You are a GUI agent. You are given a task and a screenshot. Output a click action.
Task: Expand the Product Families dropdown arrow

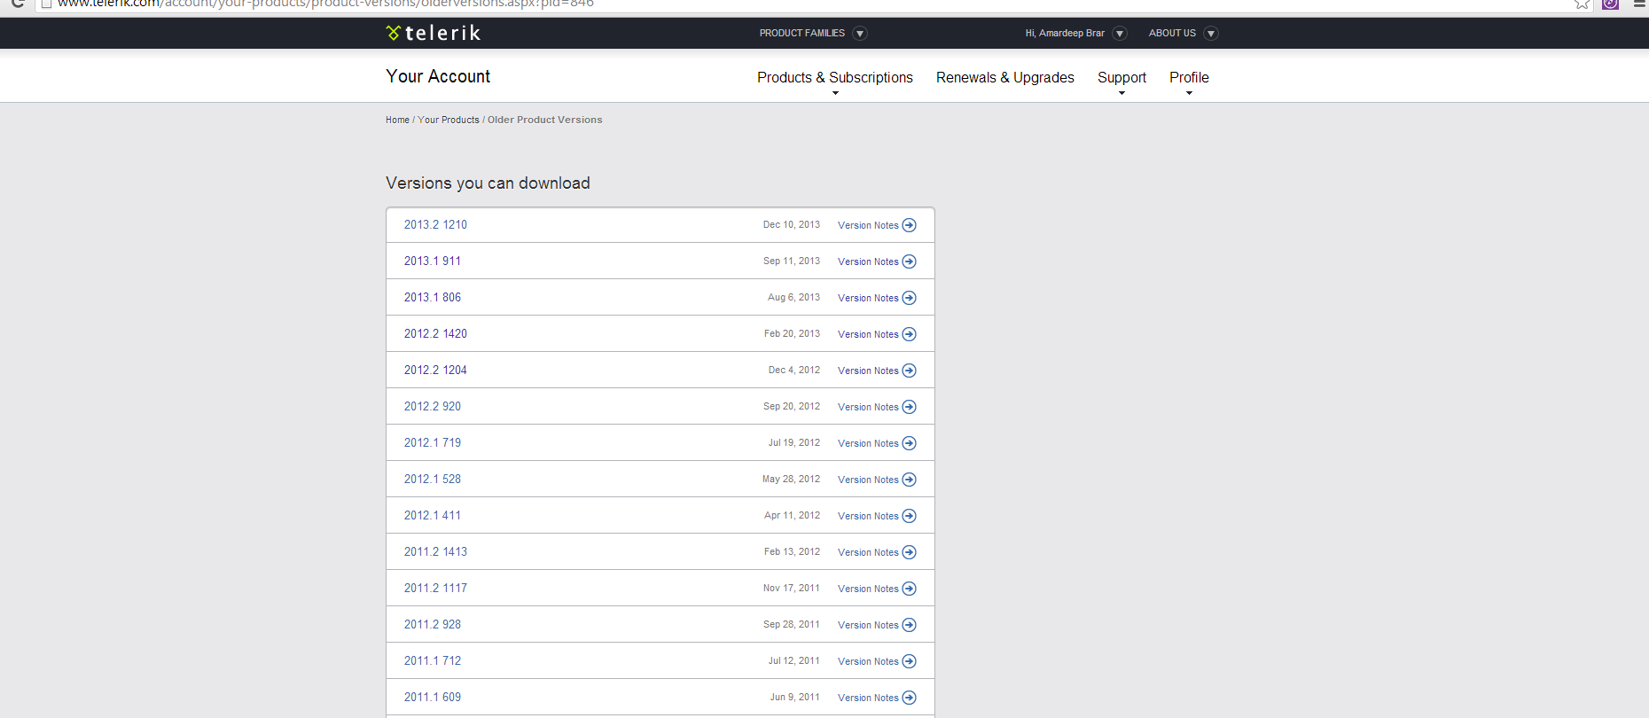[860, 34]
